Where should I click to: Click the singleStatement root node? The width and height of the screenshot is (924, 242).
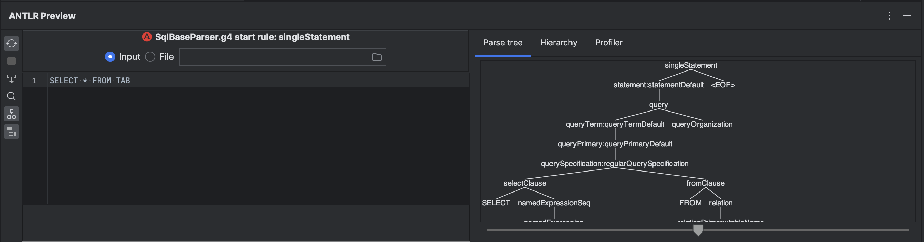690,65
